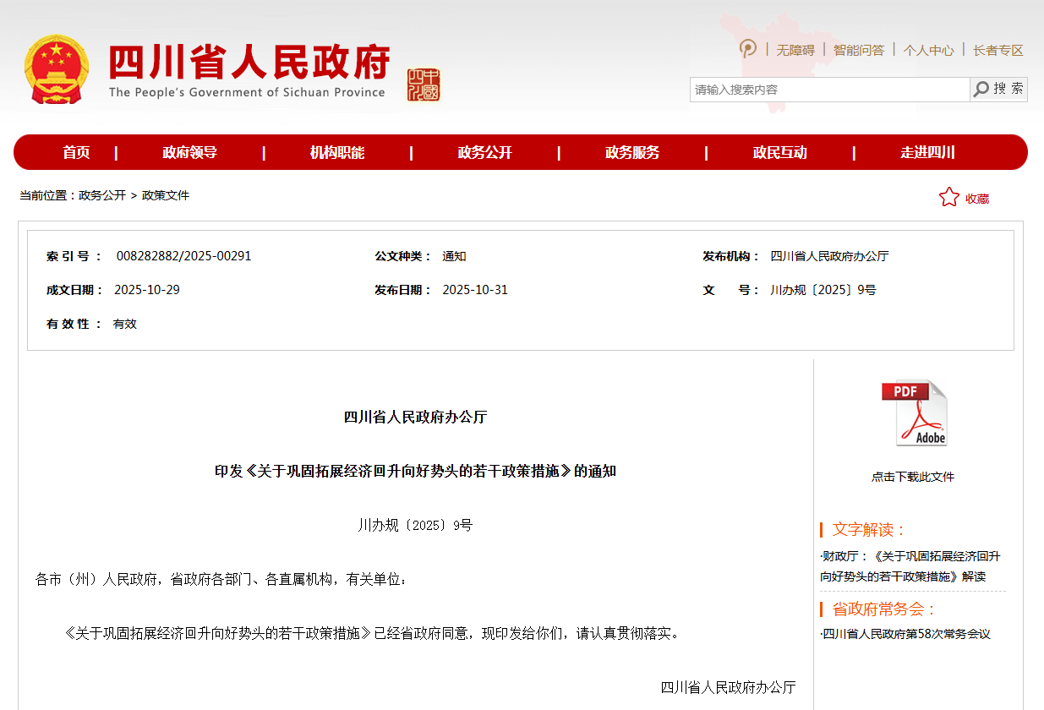The image size is (1044, 710).
Task: Click 点击下载此文件 download link
Action: pyautogui.click(x=913, y=477)
